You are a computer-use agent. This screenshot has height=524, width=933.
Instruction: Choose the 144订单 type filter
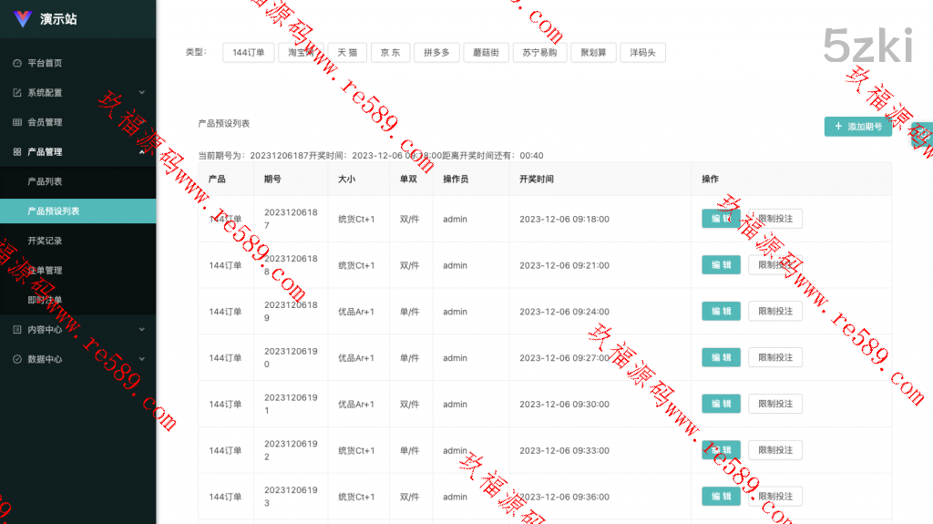[248, 53]
